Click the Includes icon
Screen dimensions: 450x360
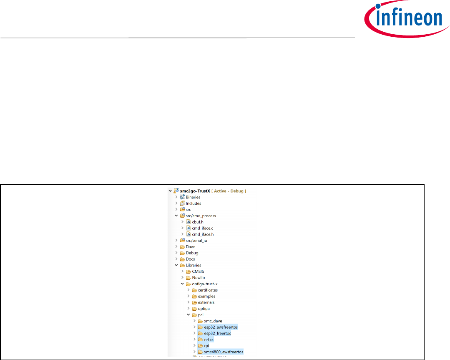[x=182, y=203]
